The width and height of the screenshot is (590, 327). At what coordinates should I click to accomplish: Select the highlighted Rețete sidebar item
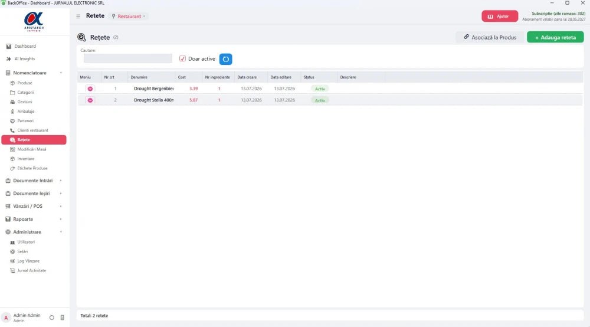[x=34, y=140]
